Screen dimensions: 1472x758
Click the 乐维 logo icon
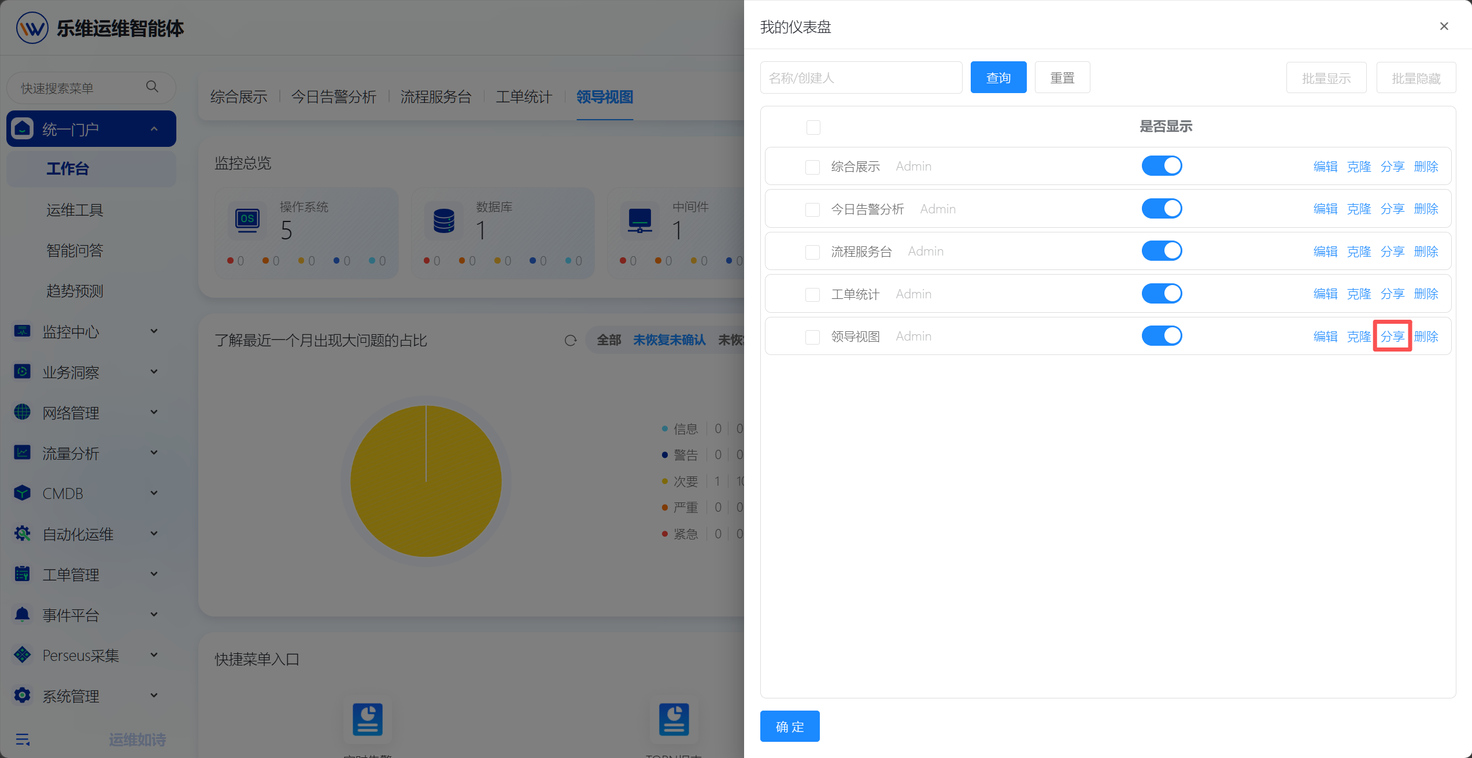pyautogui.click(x=32, y=28)
